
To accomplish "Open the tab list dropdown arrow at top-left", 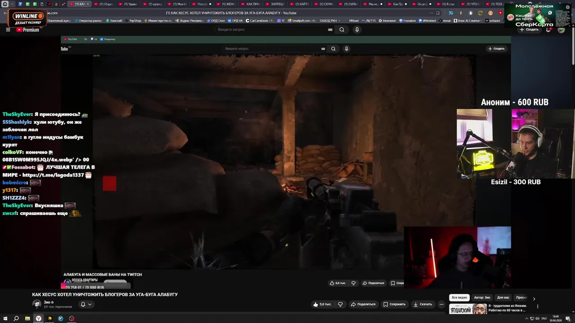I will 12,4.
